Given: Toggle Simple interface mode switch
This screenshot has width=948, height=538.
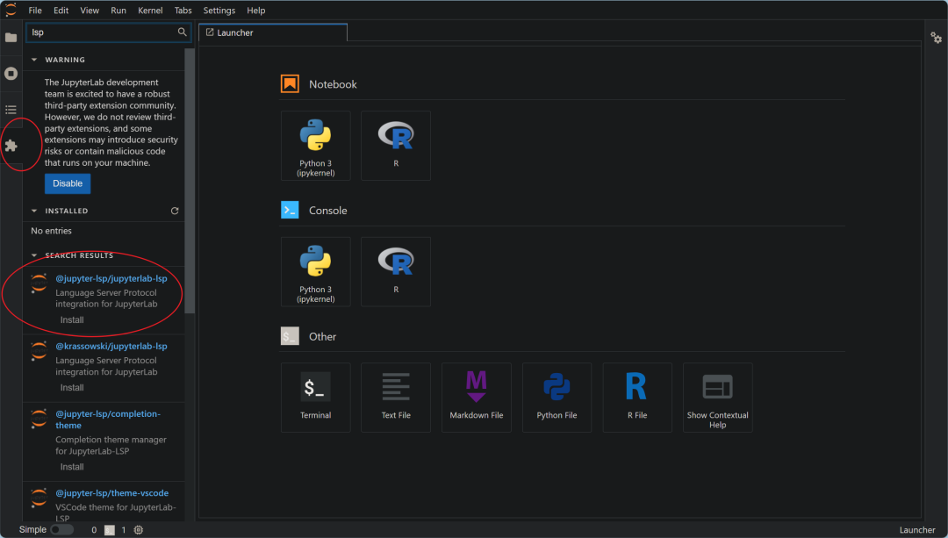Looking at the screenshot, I should [x=61, y=530].
